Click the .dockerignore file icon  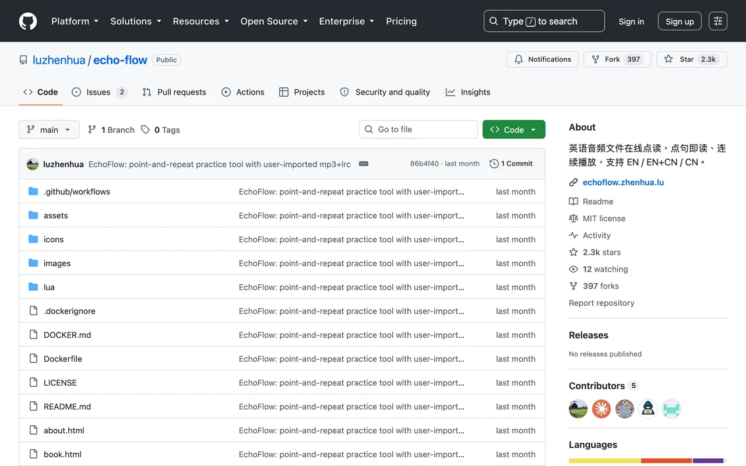(x=33, y=311)
